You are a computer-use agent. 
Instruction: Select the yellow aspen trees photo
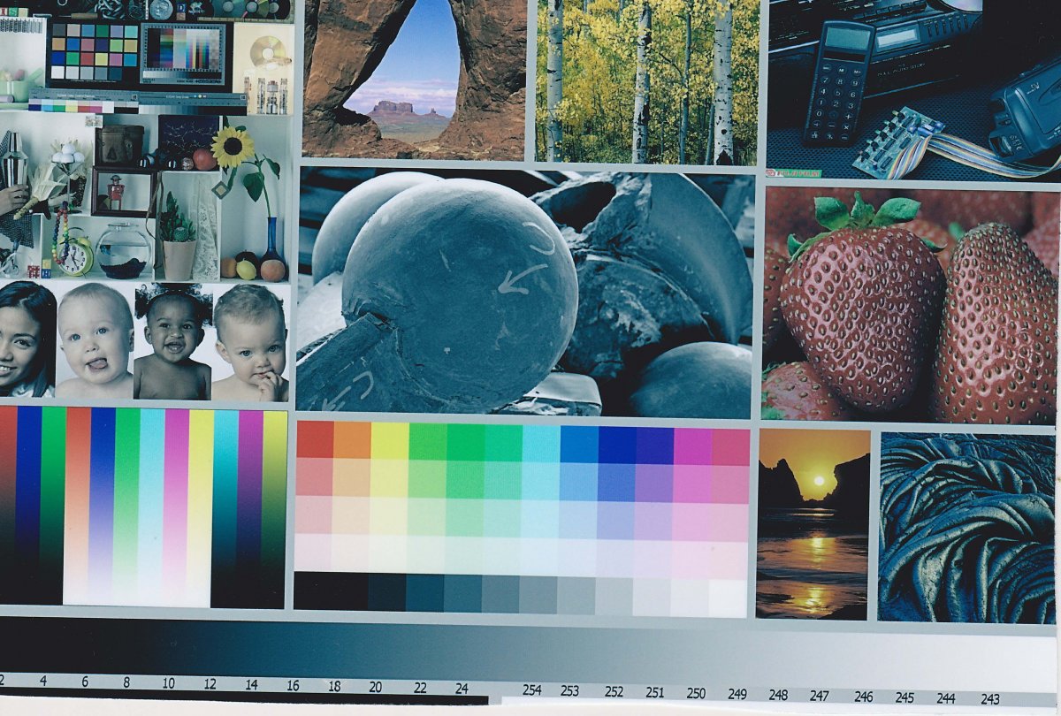click(x=647, y=81)
